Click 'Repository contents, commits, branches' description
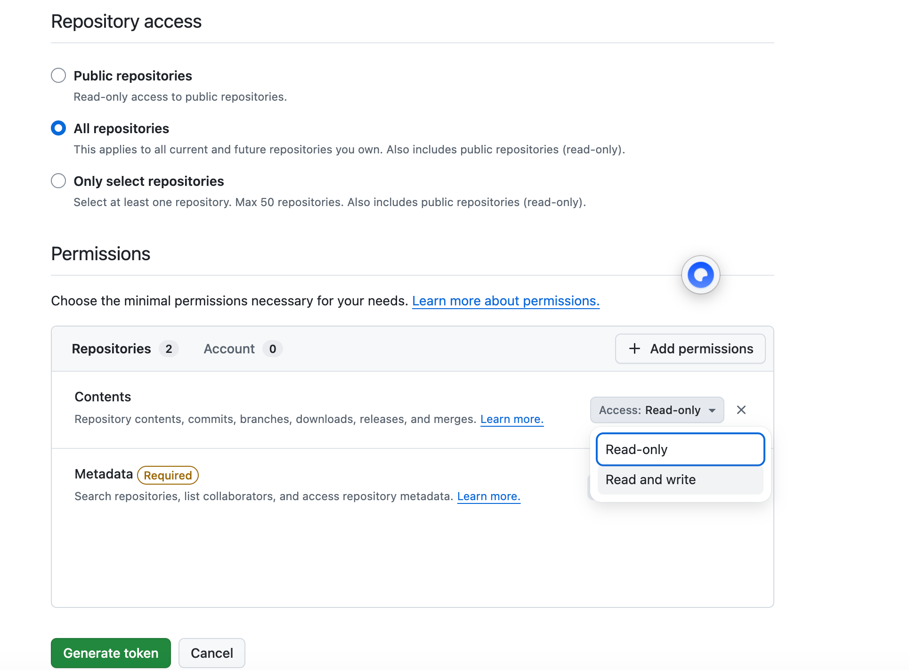 pyautogui.click(x=276, y=419)
